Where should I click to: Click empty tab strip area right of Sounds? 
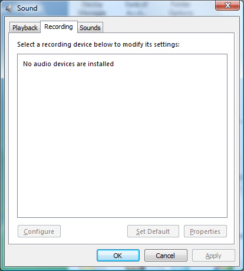point(168,27)
